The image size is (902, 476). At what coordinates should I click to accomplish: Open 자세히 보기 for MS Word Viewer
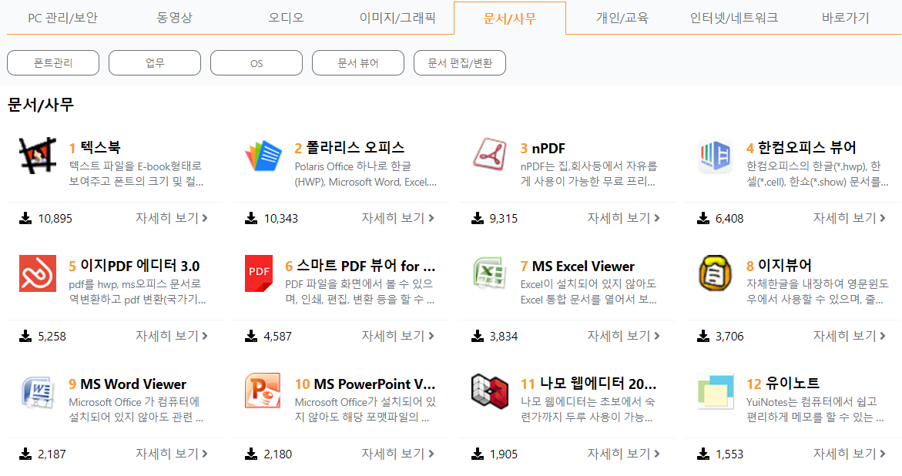pos(172,454)
